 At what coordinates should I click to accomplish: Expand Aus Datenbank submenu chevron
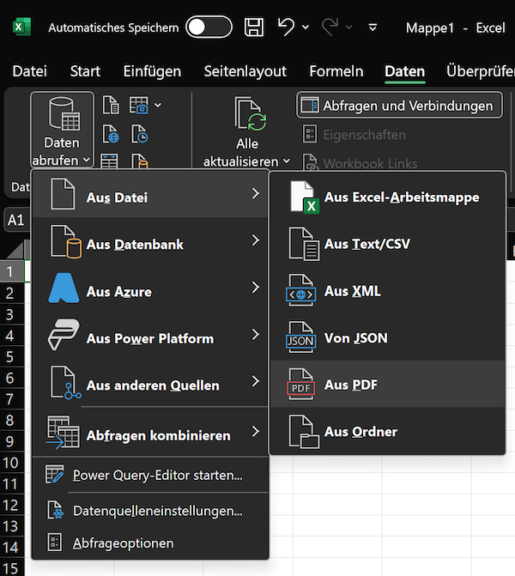[255, 240]
